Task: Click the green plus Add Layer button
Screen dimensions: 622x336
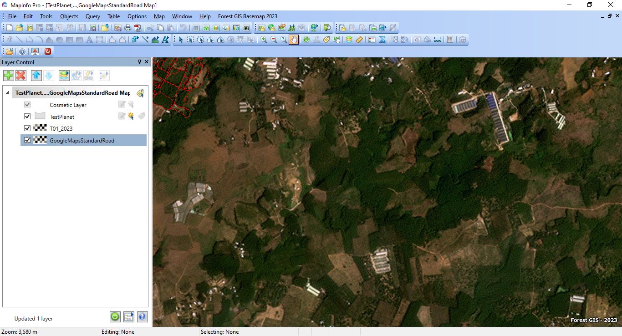Action: pos(8,76)
